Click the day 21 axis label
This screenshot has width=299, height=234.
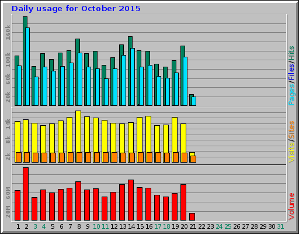coord(193,226)
